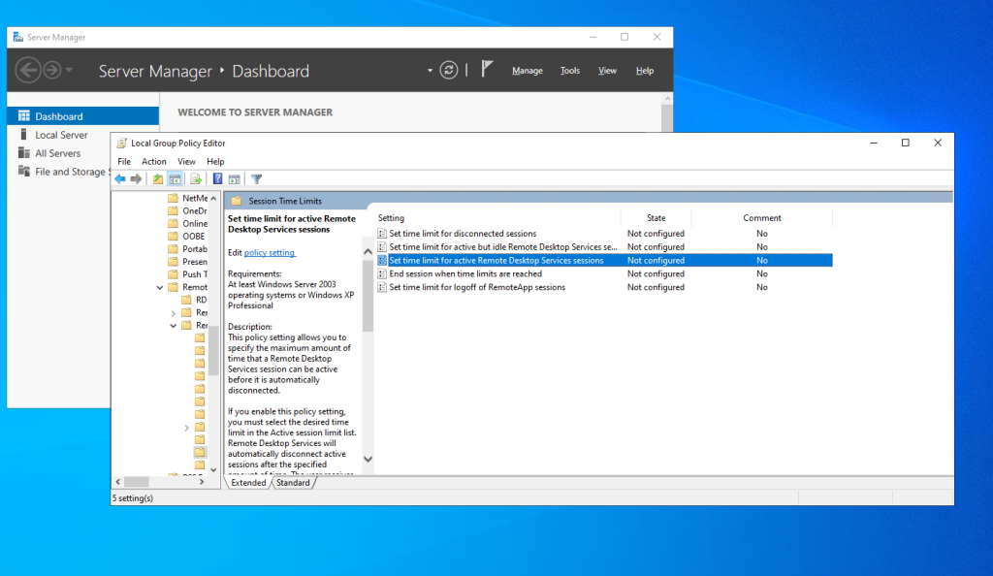Select 'Set time limit for logoff of RemoteApp sessions'
The image size is (993, 576).
click(x=477, y=287)
